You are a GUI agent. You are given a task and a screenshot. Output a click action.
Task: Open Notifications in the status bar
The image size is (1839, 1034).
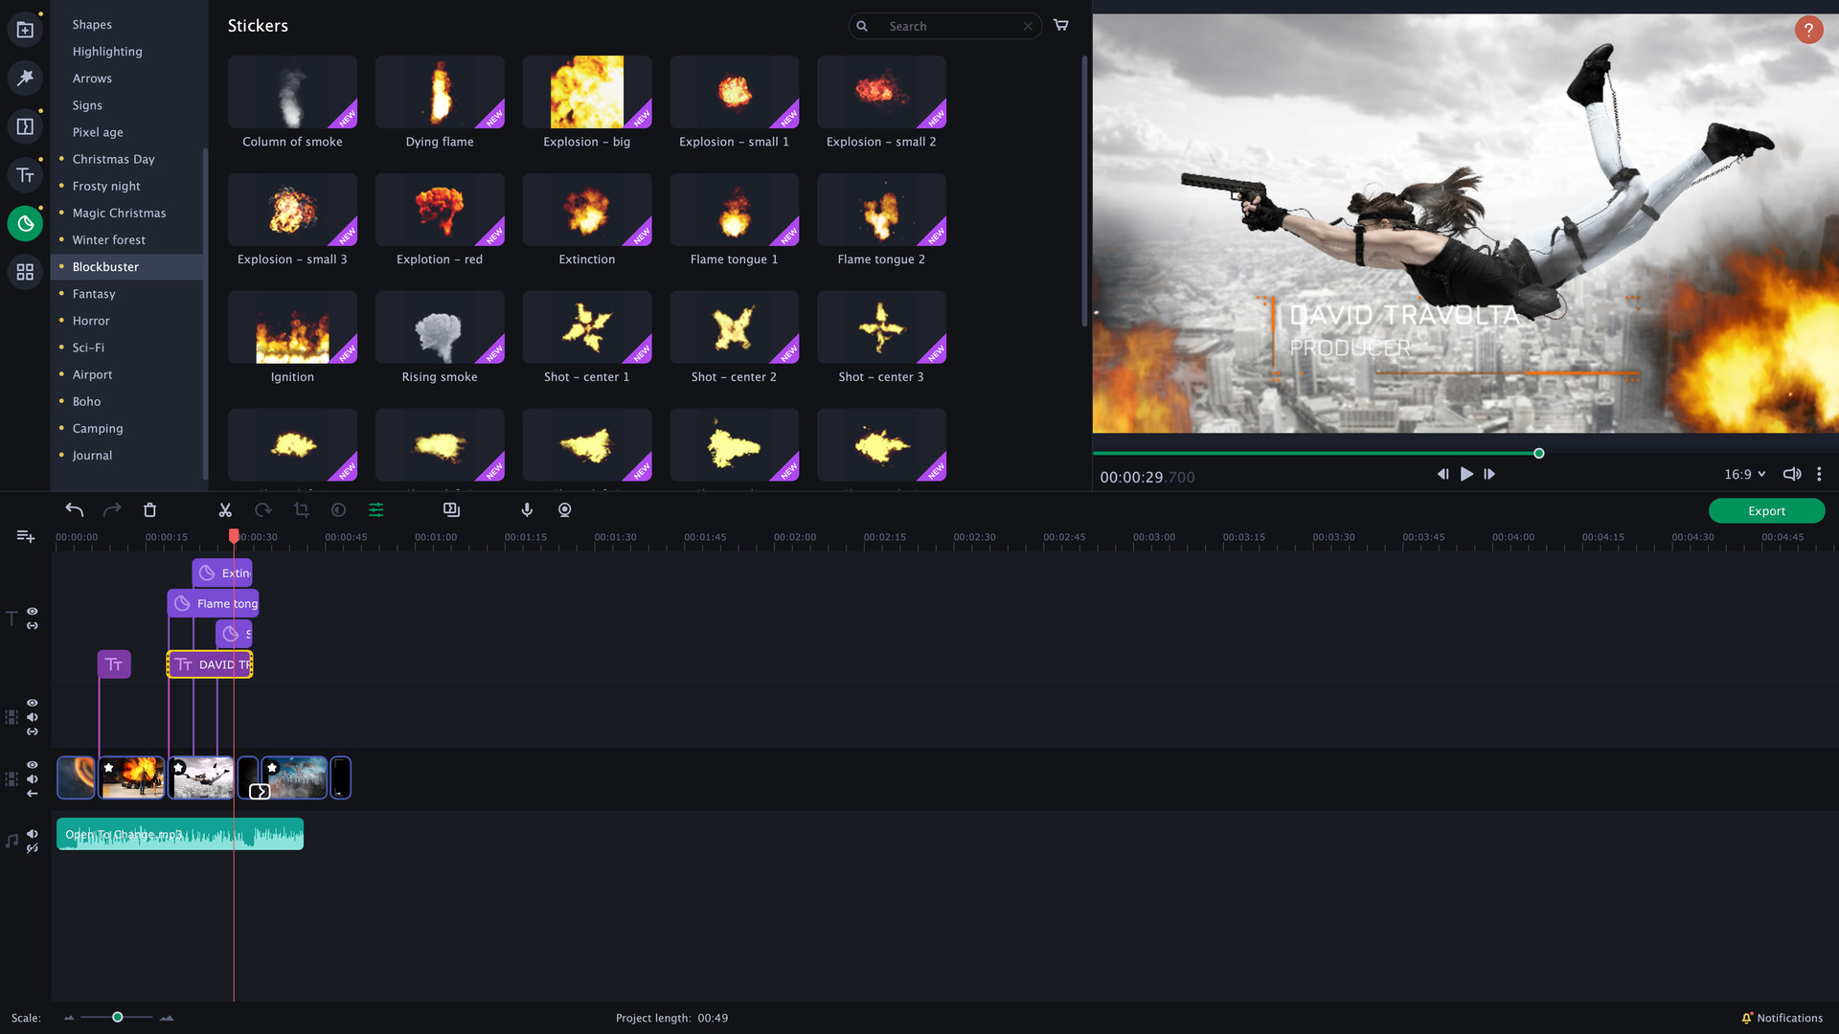[1782, 1018]
